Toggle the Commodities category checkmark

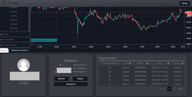[x=1, y=40]
